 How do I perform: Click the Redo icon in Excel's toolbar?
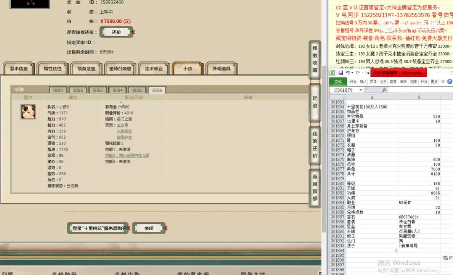(357, 73)
